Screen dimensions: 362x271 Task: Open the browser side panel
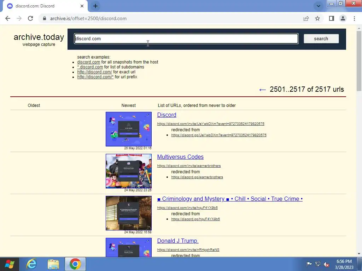point(332,18)
